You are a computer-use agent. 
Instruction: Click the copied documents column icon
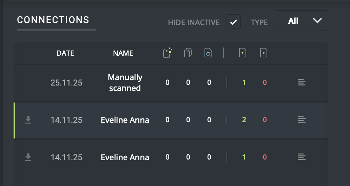pos(188,53)
